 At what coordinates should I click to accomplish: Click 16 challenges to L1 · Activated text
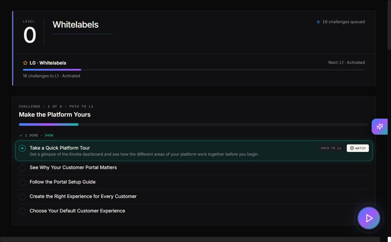pos(51,76)
